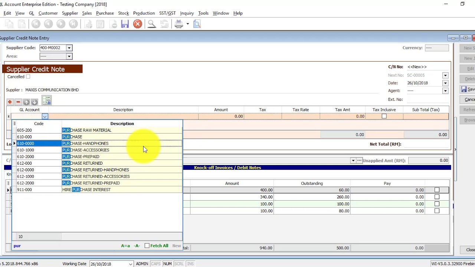Open the Agent dropdown

tap(445, 91)
